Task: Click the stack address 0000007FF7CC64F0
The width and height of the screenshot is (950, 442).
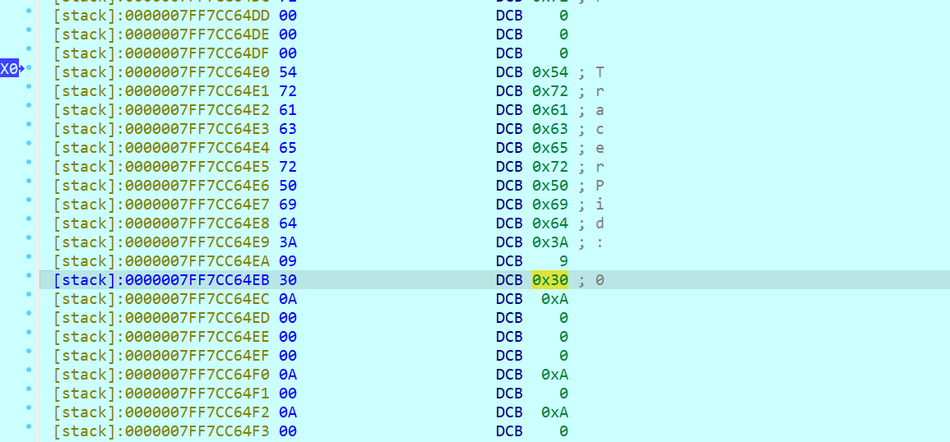Action: point(162,375)
